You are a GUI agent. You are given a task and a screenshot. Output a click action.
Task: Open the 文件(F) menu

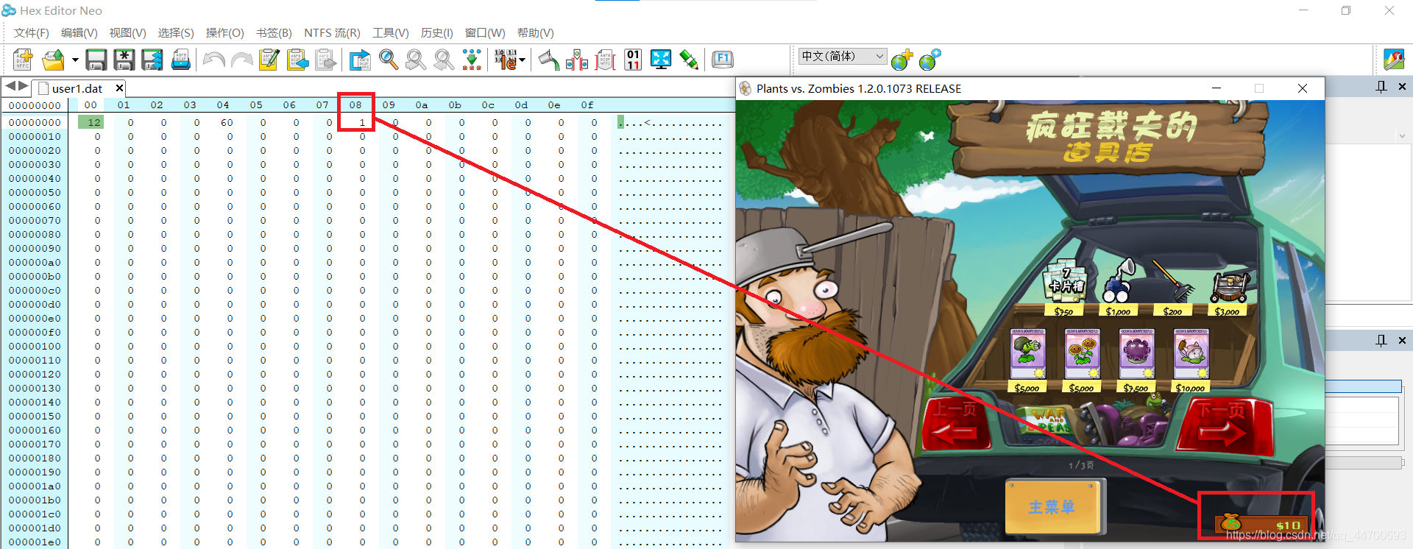click(x=31, y=33)
